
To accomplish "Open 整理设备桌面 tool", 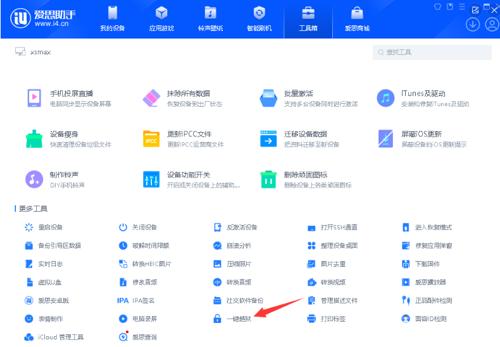I will pyautogui.click(x=332, y=246).
